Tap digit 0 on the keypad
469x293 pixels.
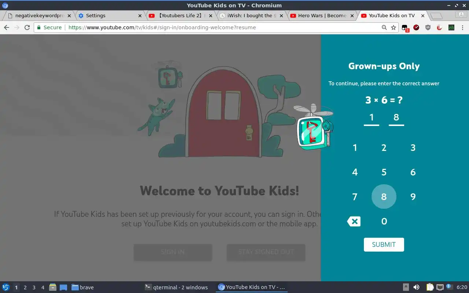pos(384,221)
